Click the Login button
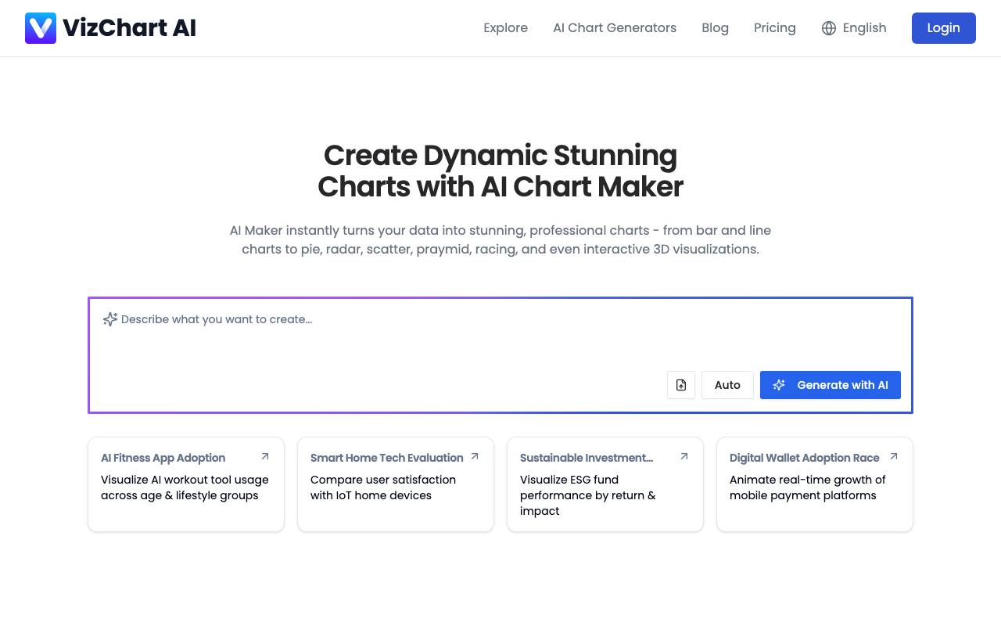Viewport: 1001px width, 626px height. pos(944,28)
